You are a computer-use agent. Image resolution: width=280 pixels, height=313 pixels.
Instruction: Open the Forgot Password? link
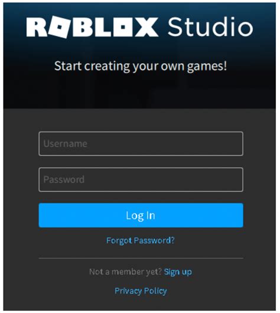[x=141, y=240]
